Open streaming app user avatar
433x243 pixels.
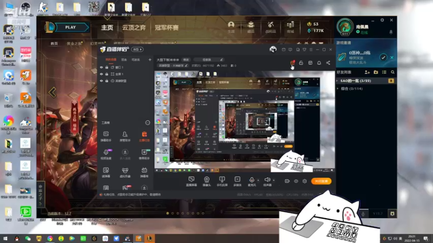273,49
